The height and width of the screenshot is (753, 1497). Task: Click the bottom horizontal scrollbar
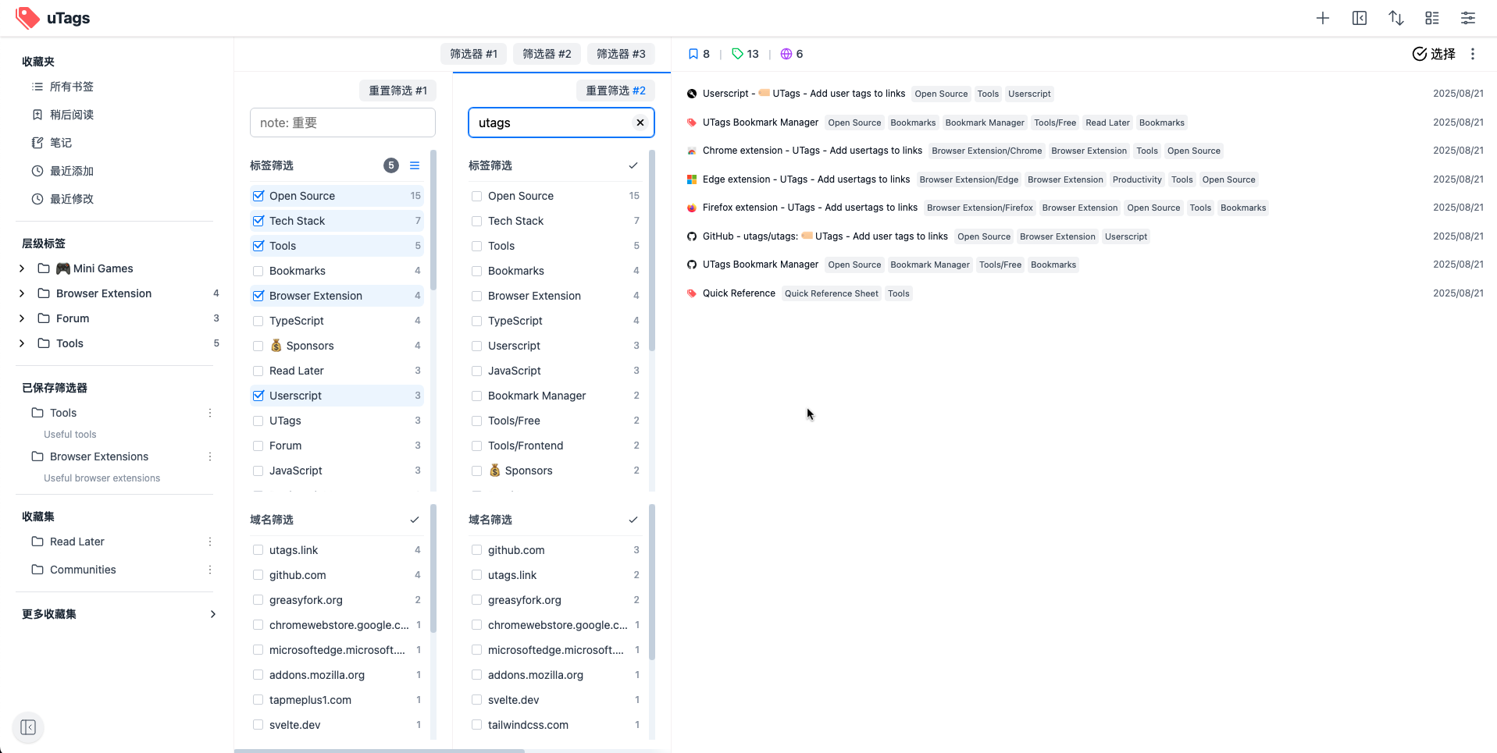click(x=380, y=751)
